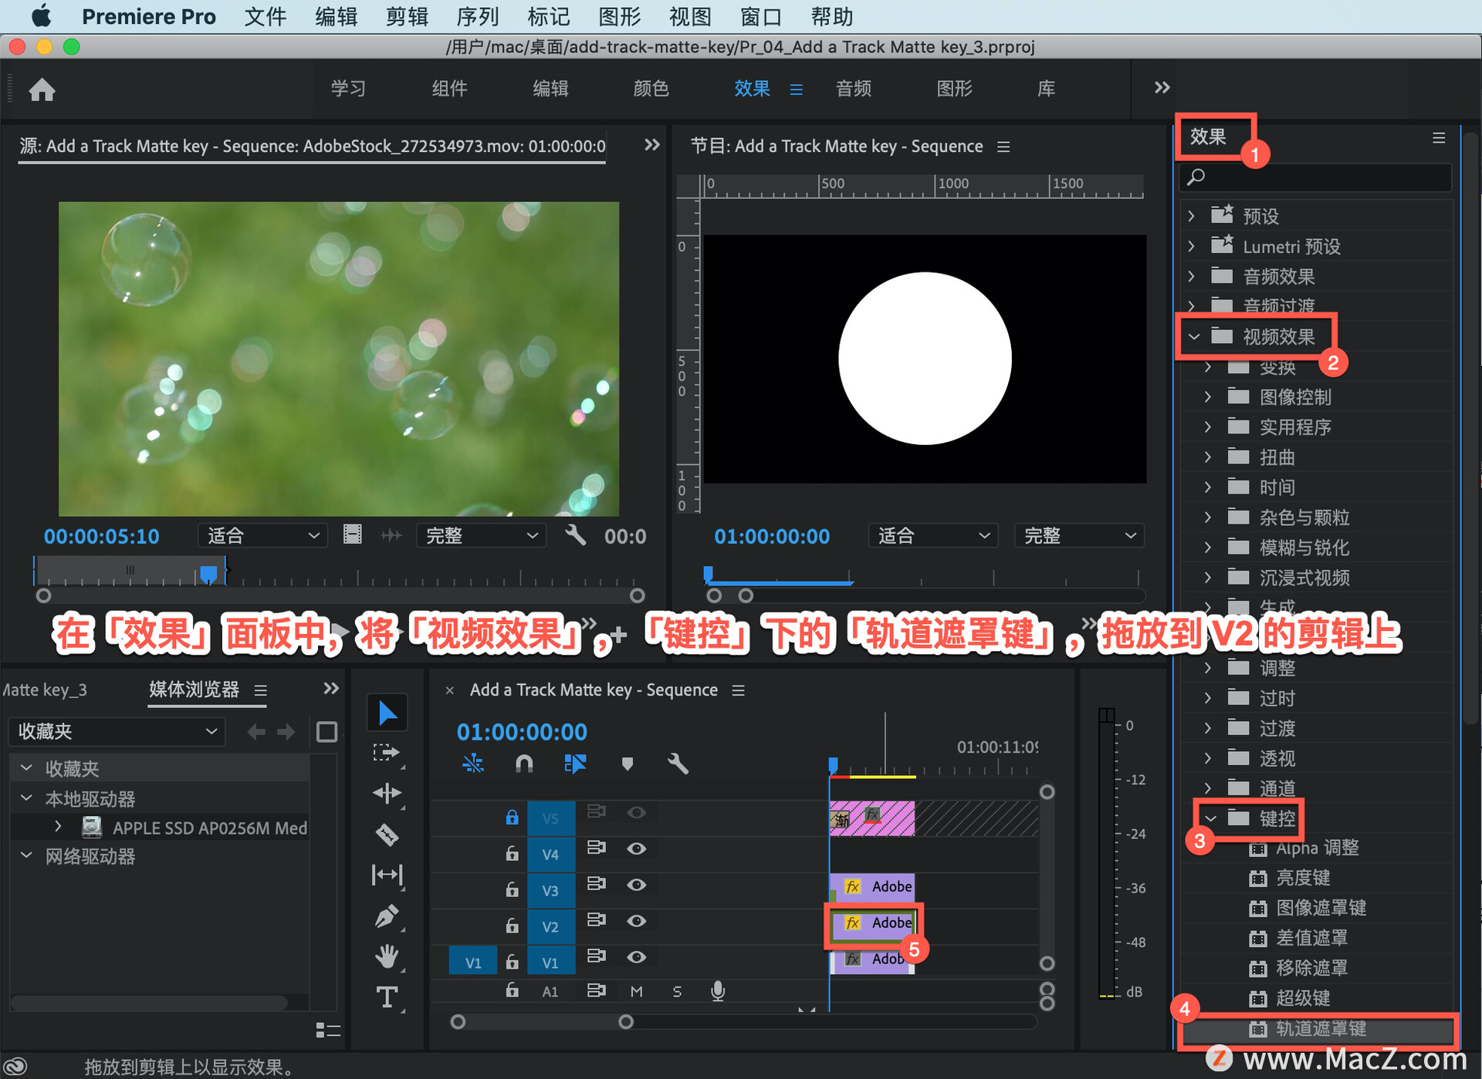Image resolution: width=1482 pixels, height=1079 pixels.
Task: Click the source monitor blue playhead
Action: click(208, 574)
